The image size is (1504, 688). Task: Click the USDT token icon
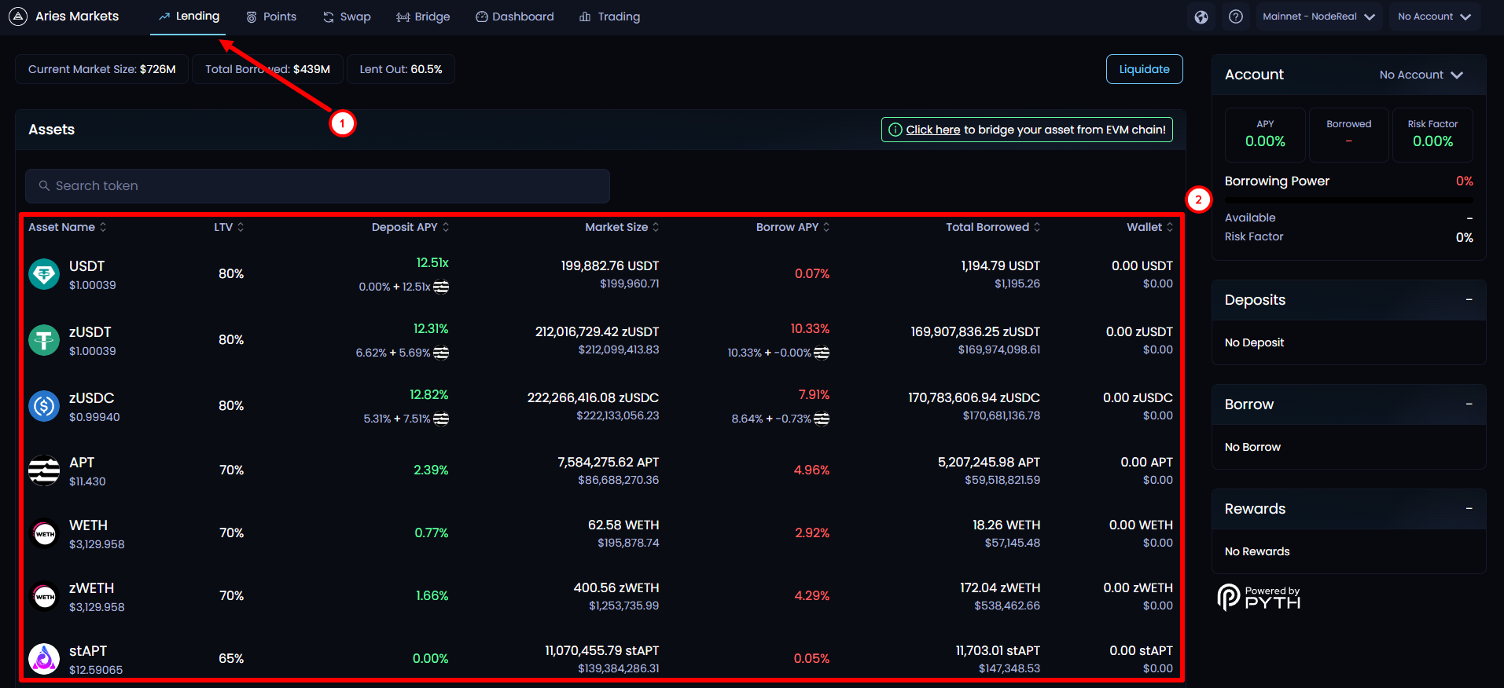(x=44, y=274)
